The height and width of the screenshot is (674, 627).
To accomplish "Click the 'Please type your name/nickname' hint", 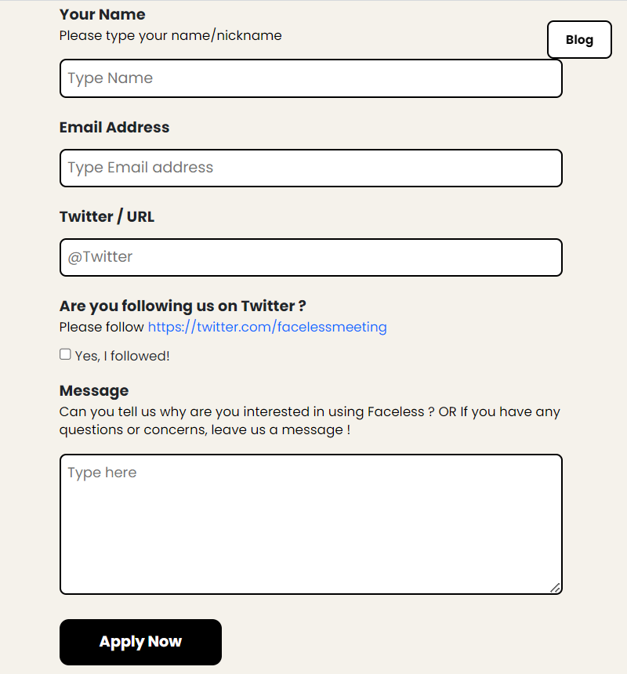I will [x=171, y=36].
